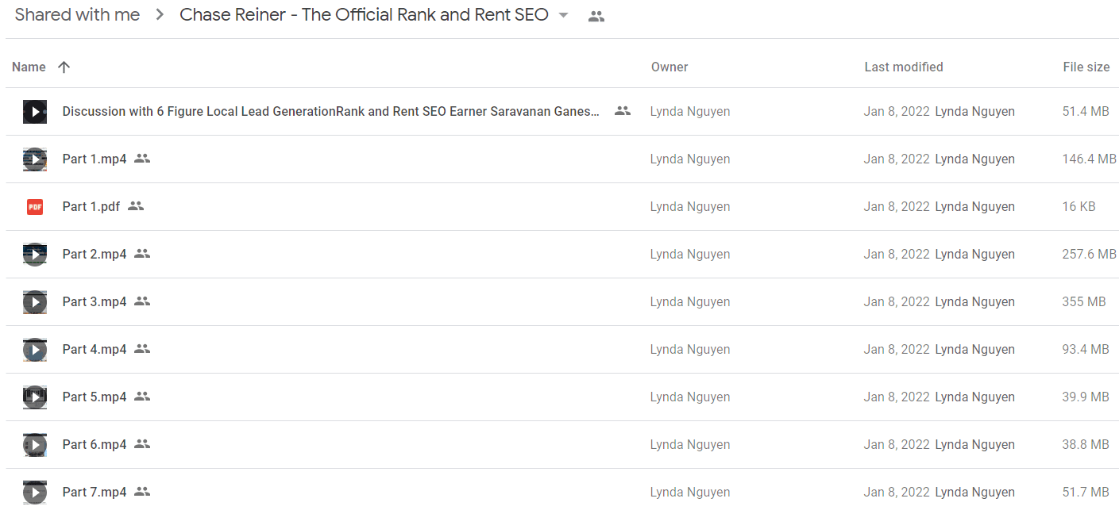Click the Part 3.mp4 video thumbnail icon
The image size is (1119, 510).
pos(35,302)
